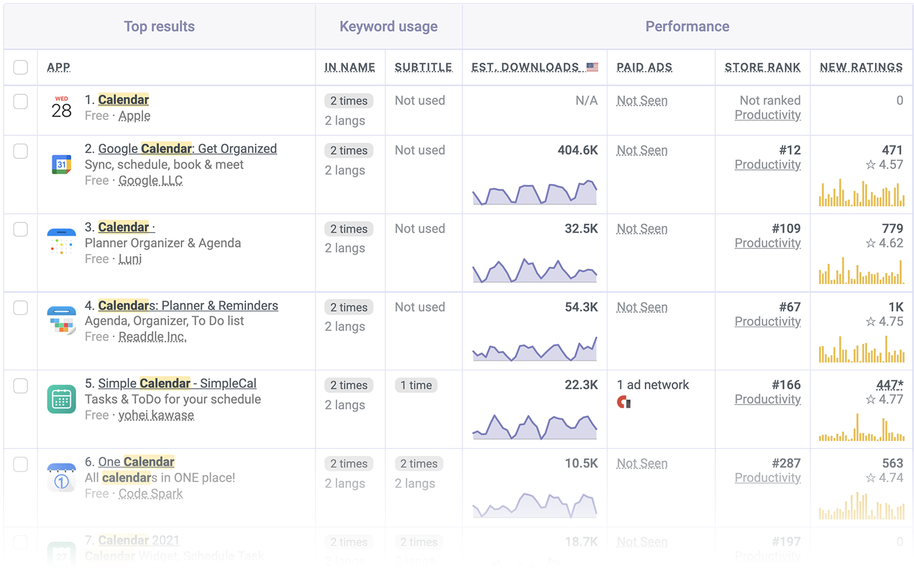Screen dimensions: 914x586
Task: Sort by the SUBTITLE column header
Action: tap(423, 67)
